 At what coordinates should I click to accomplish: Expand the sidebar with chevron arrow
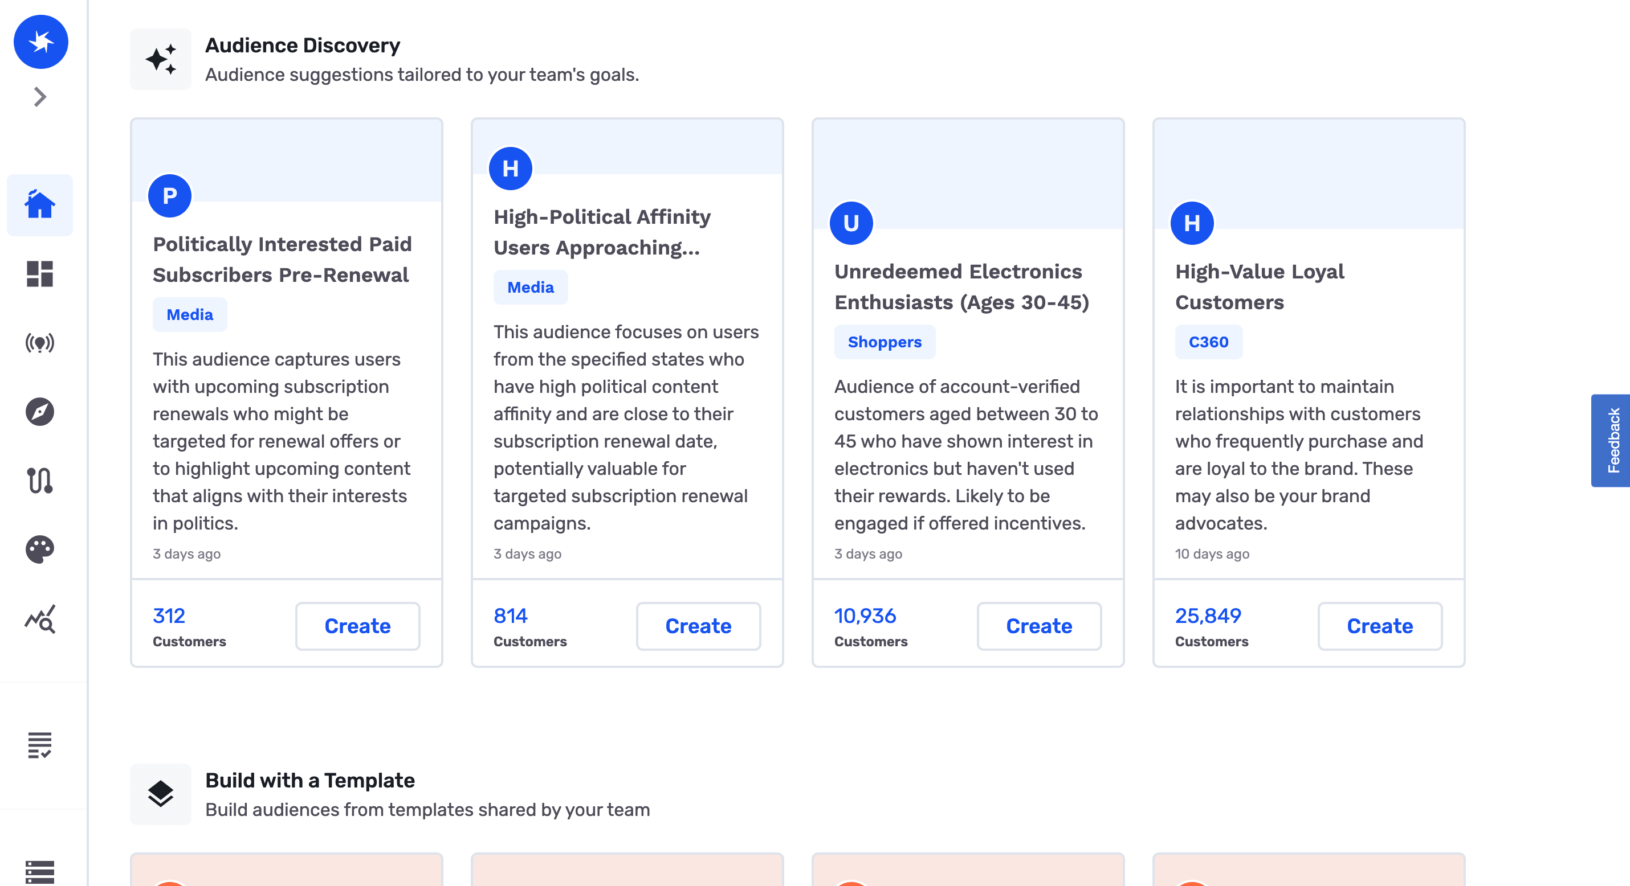[40, 97]
